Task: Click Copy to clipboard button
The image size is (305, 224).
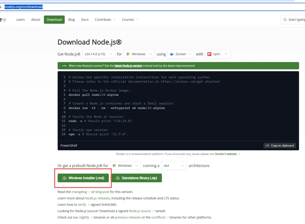Action: [x=280, y=146]
